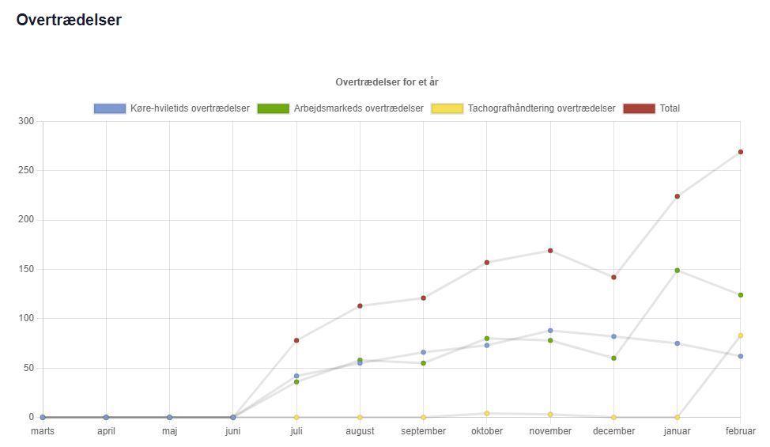Click the green Arbejdsmarkeds point for januar
This screenshot has width=770, height=447.
click(x=678, y=271)
